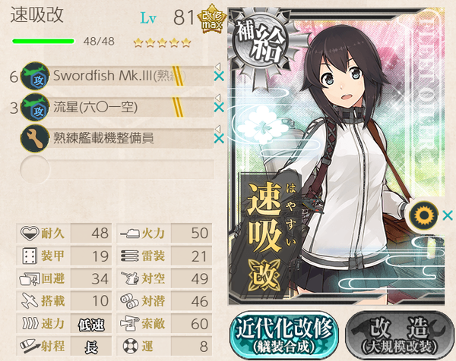The height and width of the screenshot is (361, 456).
Task: Click the 補給 silver medal emblem
Action: [x=260, y=43]
